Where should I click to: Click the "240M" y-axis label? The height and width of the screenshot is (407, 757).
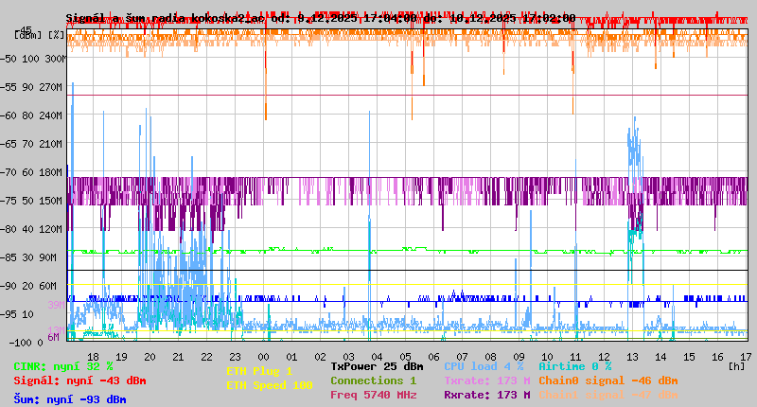(50, 115)
